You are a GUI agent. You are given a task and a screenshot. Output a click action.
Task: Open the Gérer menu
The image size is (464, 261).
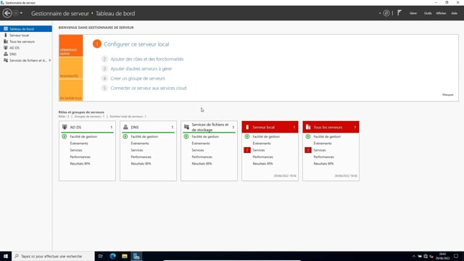(x=413, y=13)
